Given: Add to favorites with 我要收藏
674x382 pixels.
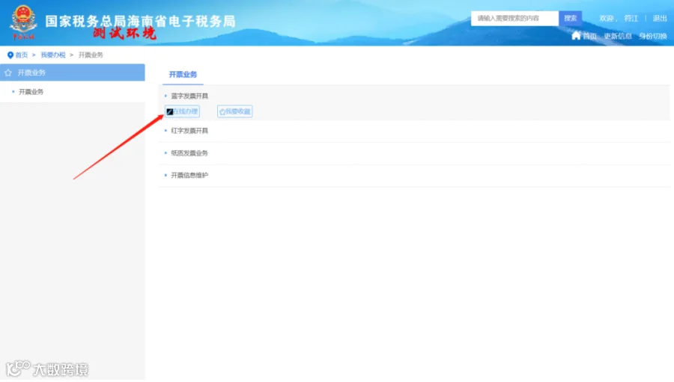Looking at the screenshot, I should [x=234, y=111].
